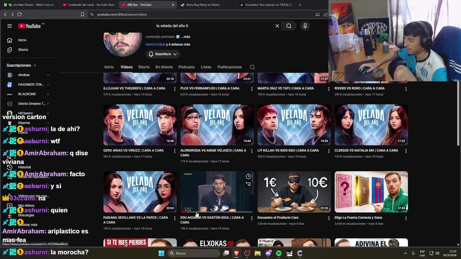Switch to ohsifake Stream browser tab
The height and width of the screenshot is (259, 461).
(29, 5)
